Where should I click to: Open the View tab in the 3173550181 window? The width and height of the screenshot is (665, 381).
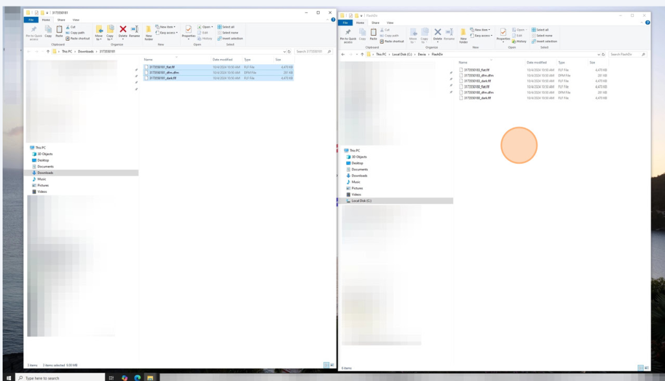pos(76,20)
